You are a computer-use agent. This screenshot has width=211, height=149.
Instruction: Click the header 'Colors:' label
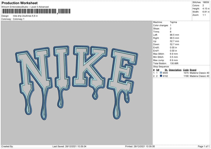point(196,6)
